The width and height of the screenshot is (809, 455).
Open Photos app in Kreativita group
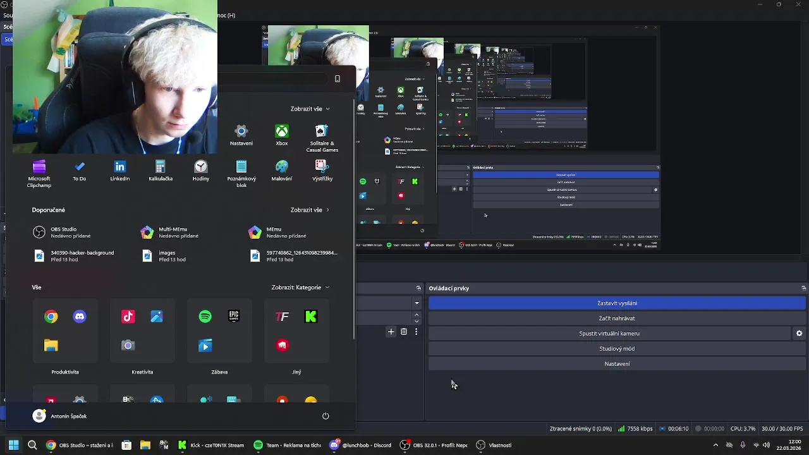[x=157, y=317]
